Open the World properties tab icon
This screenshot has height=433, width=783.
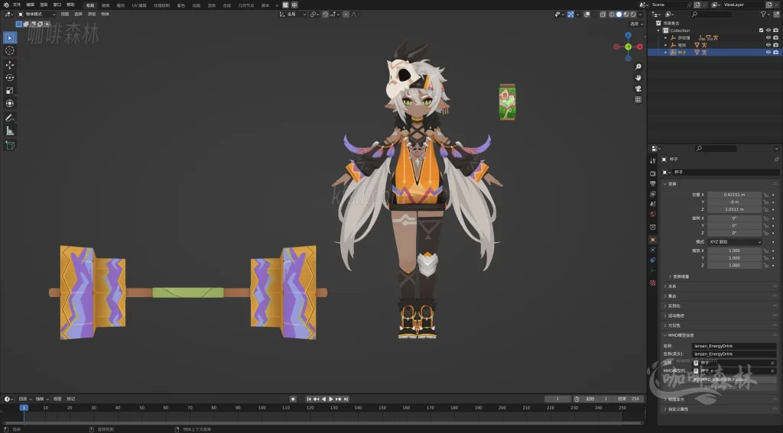click(653, 214)
